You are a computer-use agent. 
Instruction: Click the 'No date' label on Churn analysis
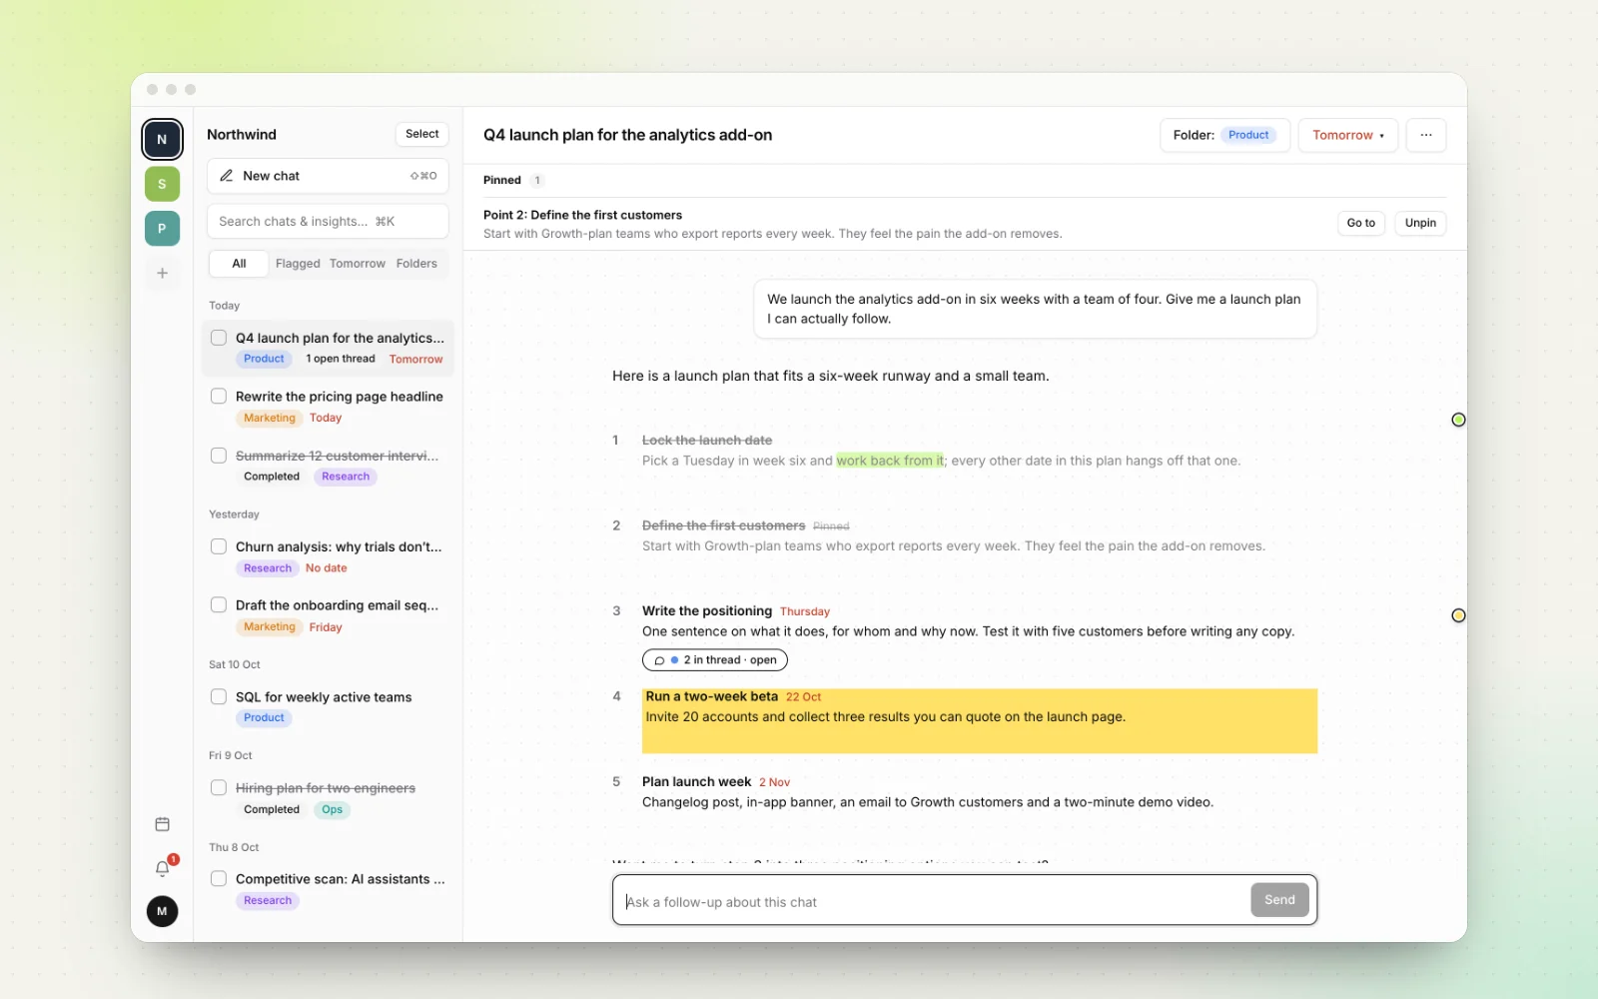tap(327, 568)
